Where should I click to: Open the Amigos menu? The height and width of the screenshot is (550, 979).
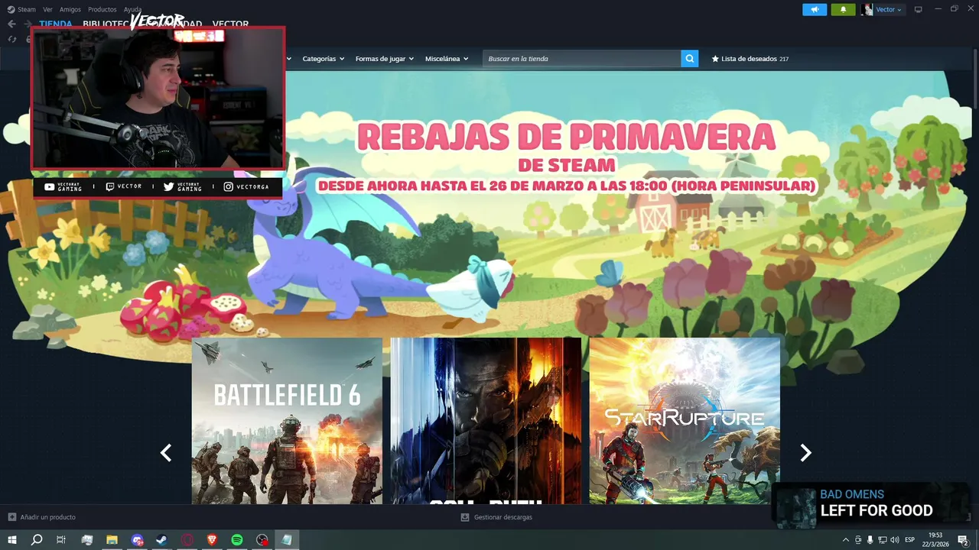(x=70, y=9)
